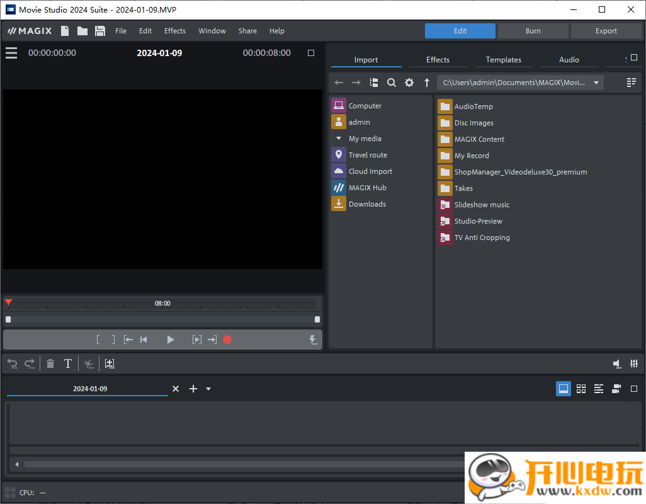Move the red playhead marker
This screenshot has height=504, width=646.
(8, 303)
